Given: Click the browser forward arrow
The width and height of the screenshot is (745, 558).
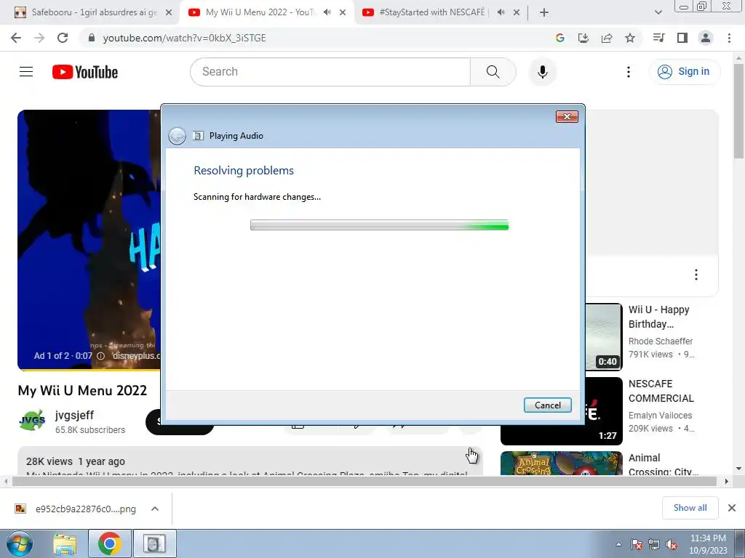Looking at the screenshot, I should (39, 38).
